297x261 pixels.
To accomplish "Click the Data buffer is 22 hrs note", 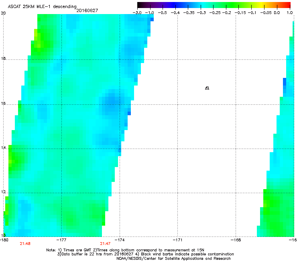I will (145, 254).
